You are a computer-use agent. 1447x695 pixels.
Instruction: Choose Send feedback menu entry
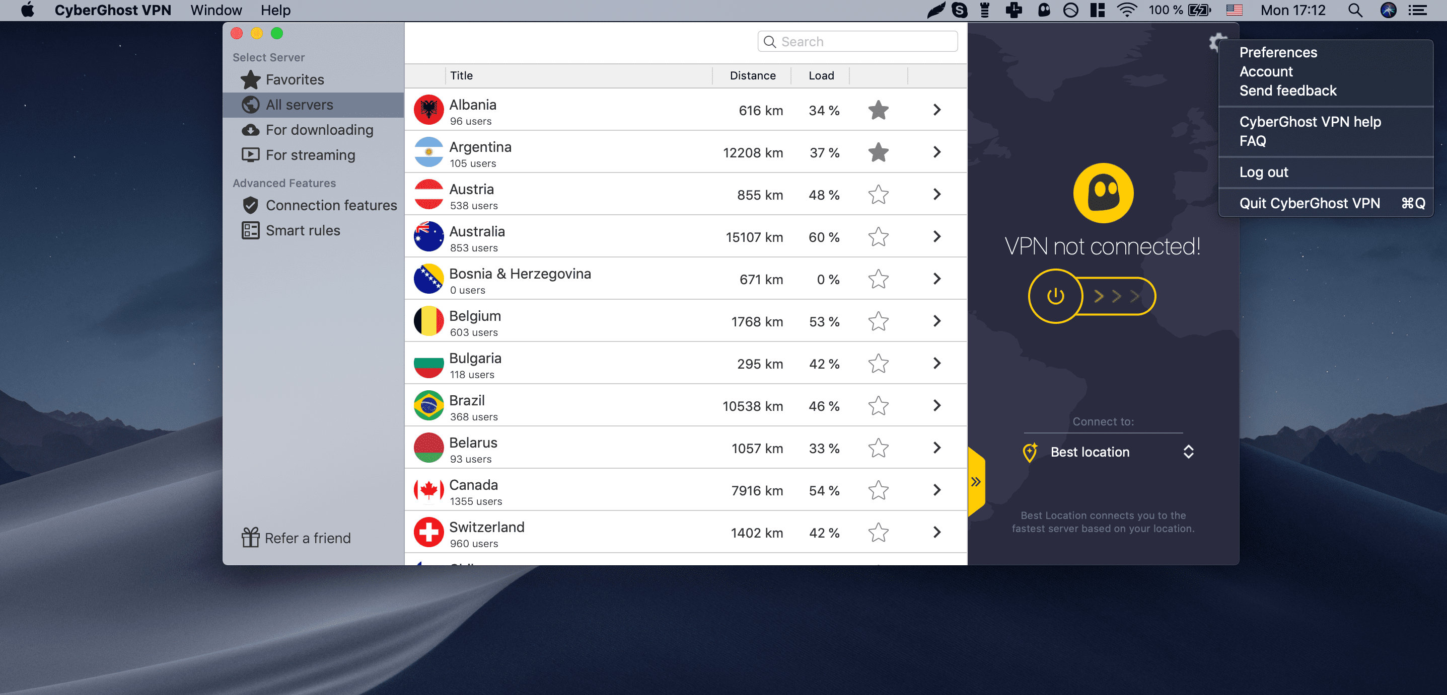point(1287,91)
